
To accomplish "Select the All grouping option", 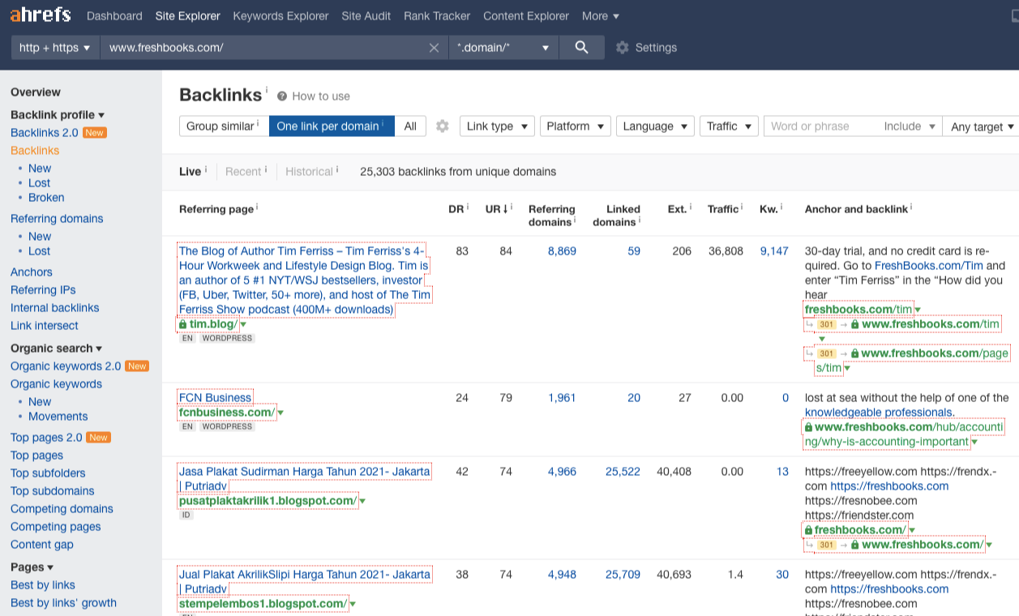I will point(410,126).
